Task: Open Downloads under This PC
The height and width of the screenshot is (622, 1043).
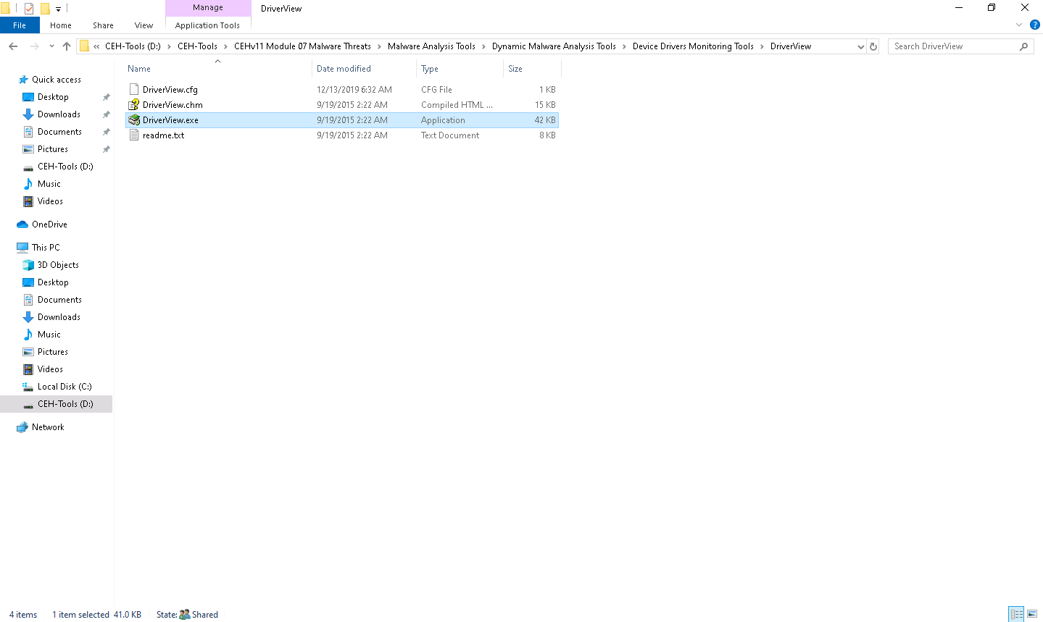Action: point(59,317)
